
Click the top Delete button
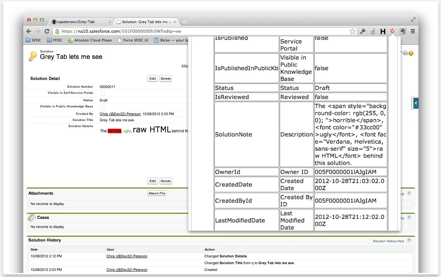tap(165, 78)
